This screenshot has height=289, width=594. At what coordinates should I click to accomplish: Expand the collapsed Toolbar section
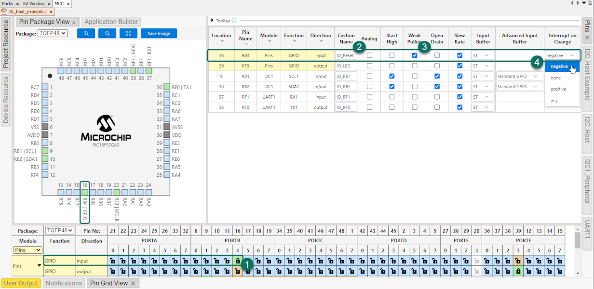click(212, 21)
